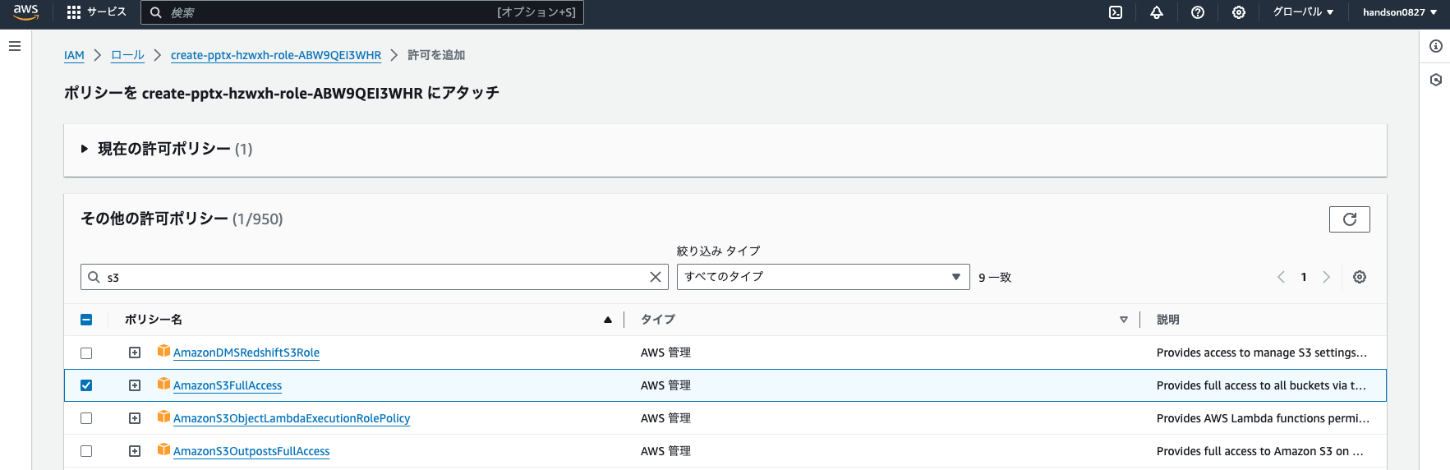Viewport: 1450px width, 470px height.
Task: Open タイプ column filter arrow
Action: coord(1124,320)
